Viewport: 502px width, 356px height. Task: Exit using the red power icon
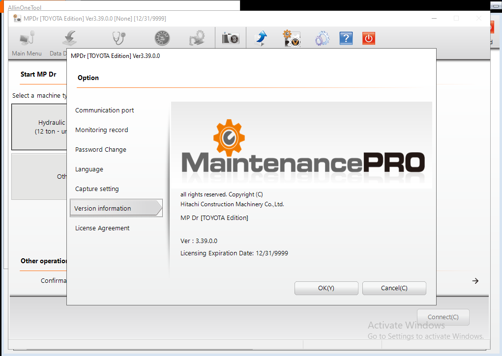click(x=369, y=38)
